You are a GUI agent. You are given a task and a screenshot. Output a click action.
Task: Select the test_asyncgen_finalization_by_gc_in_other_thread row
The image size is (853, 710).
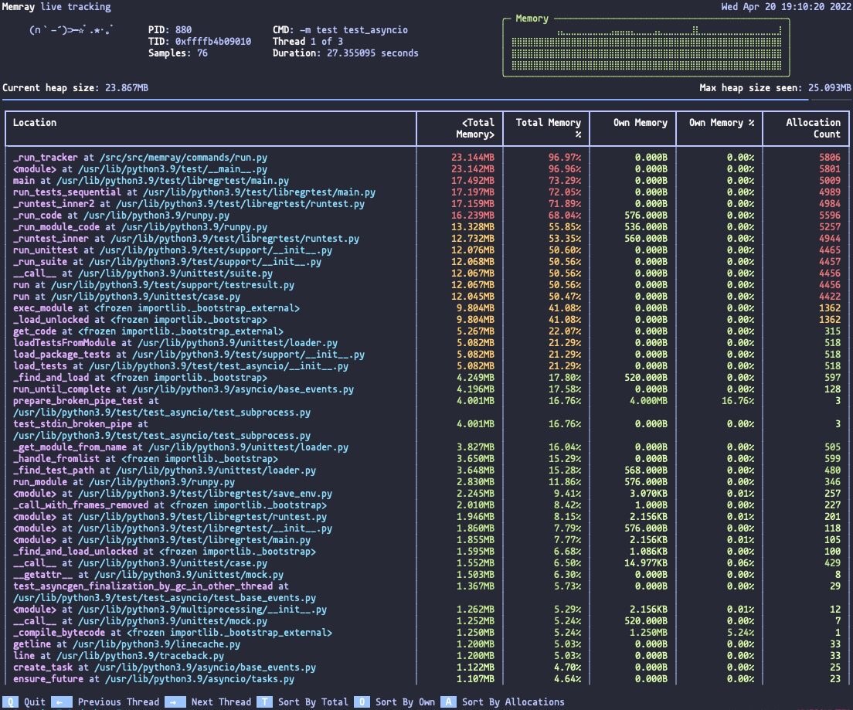(x=426, y=592)
